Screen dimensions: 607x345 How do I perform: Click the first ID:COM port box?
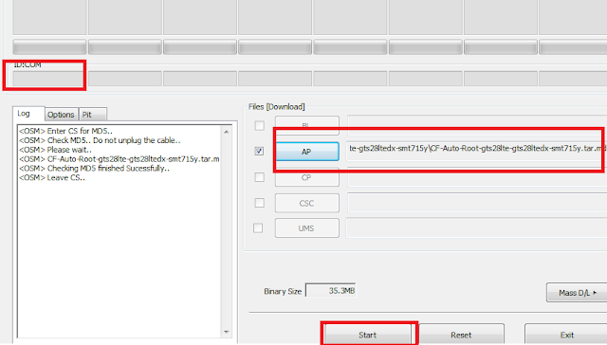[49, 79]
